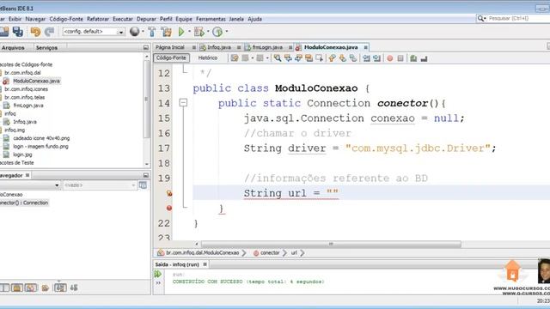Select conector() : Connection in Navigator
The image size is (550, 309).
(x=24, y=203)
